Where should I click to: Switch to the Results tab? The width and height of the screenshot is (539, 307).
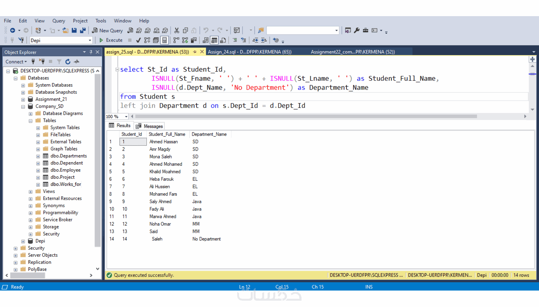click(x=120, y=126)
